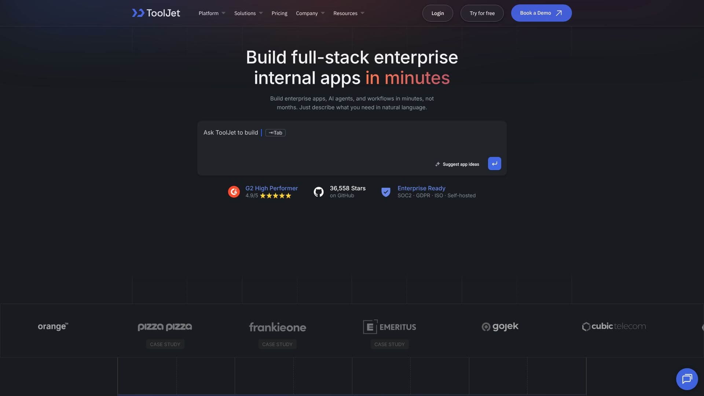This screenshot has height=396, width=704.
Task: Select the Pricing menu item
Action: click(x=279, y=13)
